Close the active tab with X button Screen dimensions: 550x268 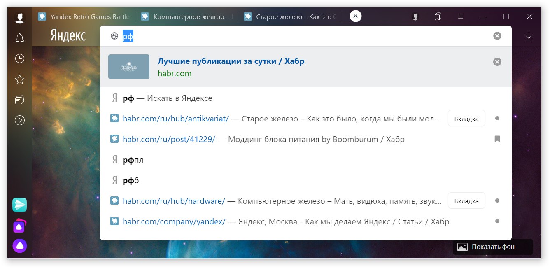356,16
